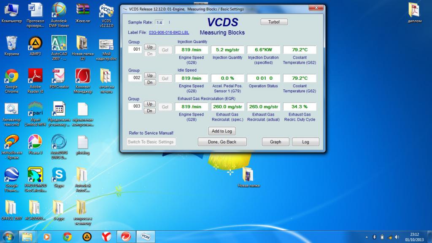Screen dimensions: 432x243
Task: Click Done, Go Back button
Action: [x=222, y=142]
